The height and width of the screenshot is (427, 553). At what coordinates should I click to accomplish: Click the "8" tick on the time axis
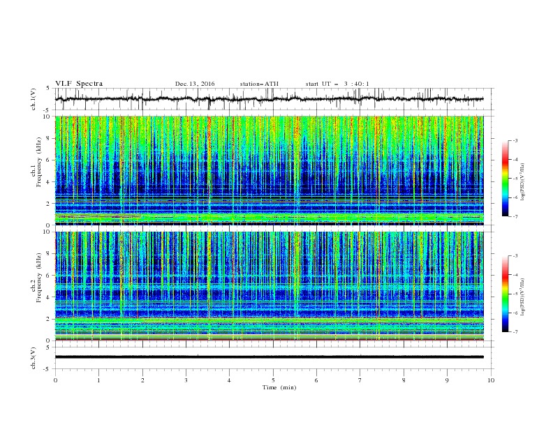404,380
